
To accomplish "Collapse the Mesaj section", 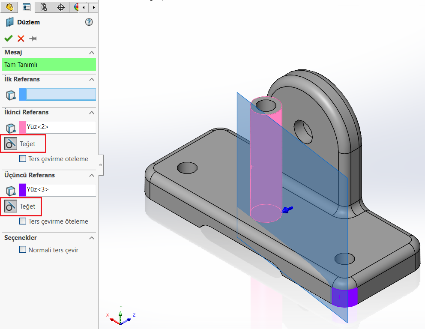I will [x=91, y=52].
